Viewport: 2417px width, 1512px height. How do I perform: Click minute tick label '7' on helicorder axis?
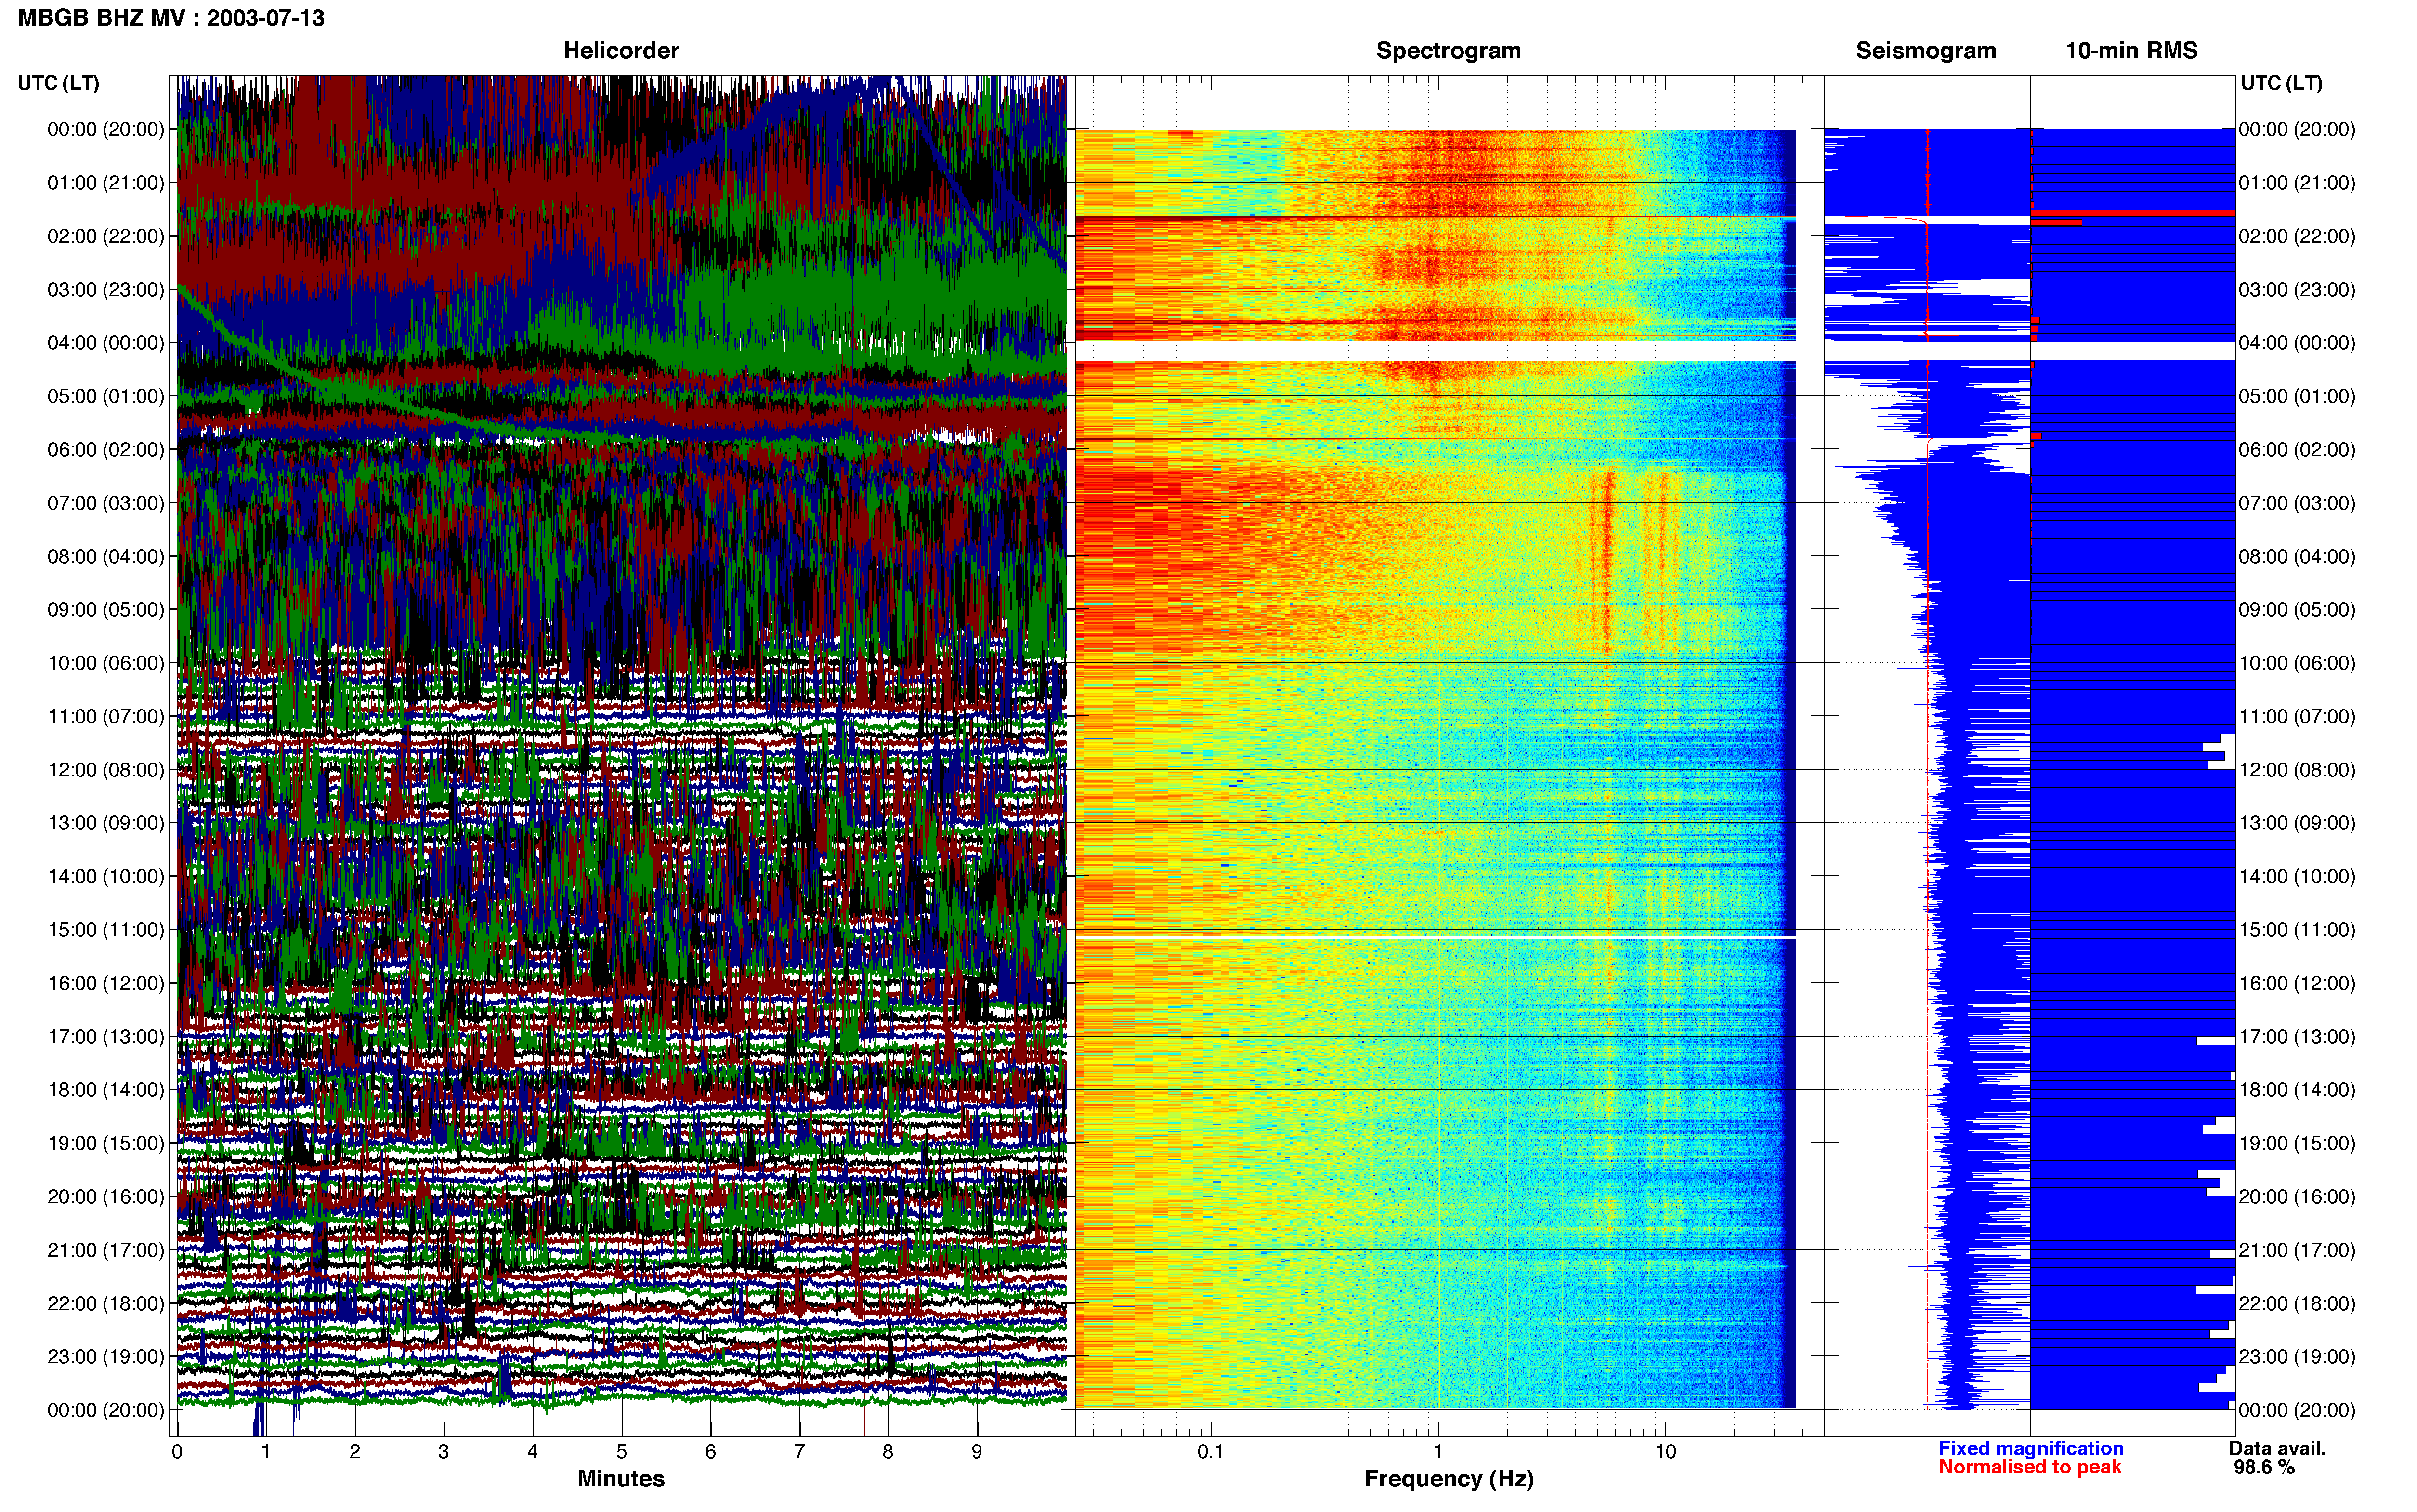point(800,1452)
